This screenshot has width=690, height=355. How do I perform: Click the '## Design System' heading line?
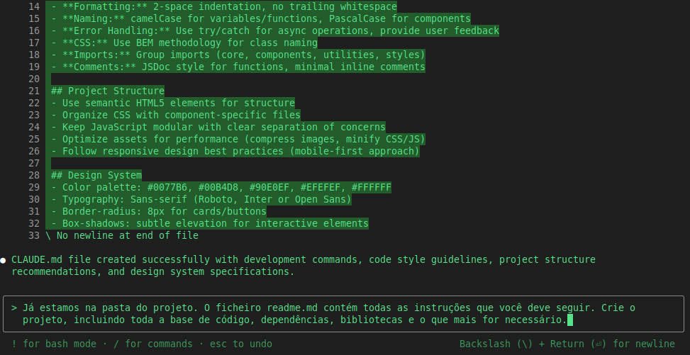coord(96,175)
